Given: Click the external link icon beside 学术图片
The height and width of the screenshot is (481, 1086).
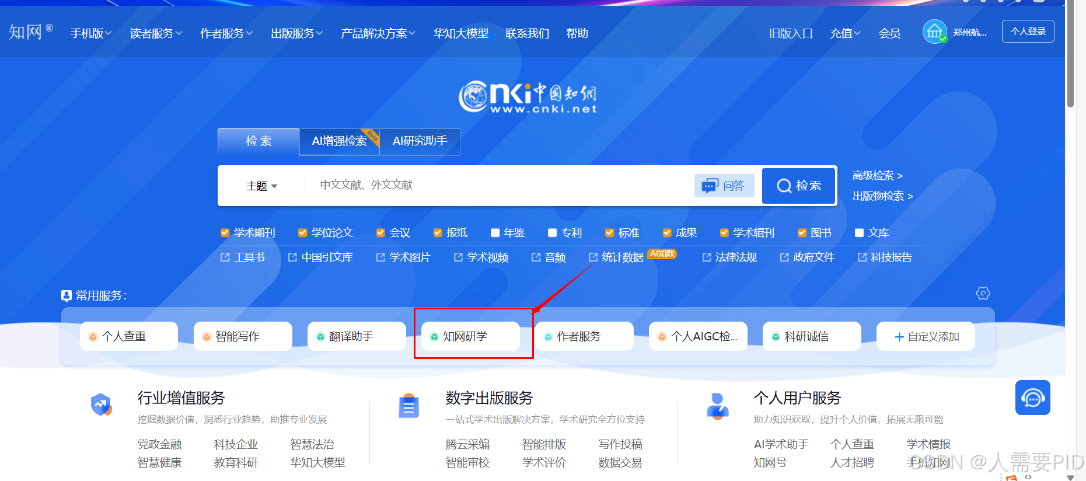Looking at the screenshot, I should [380, 257].
